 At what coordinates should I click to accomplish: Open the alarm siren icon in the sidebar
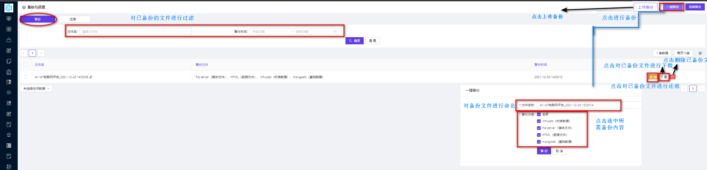coord(9,135)
